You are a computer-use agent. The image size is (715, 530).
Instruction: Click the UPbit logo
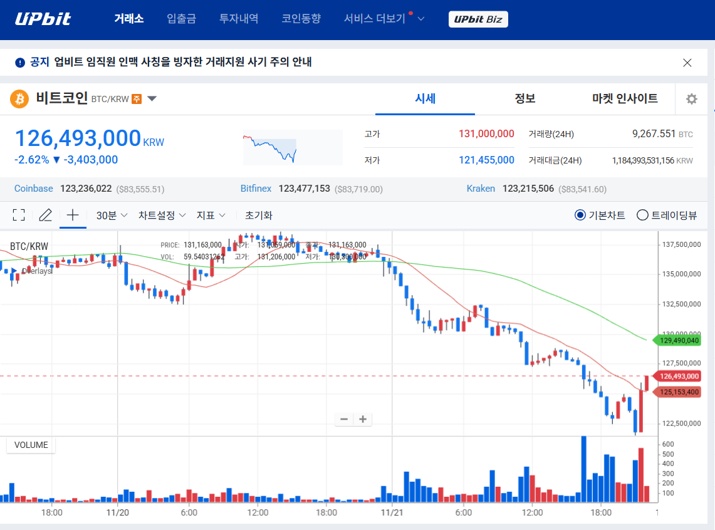point(43,19)
